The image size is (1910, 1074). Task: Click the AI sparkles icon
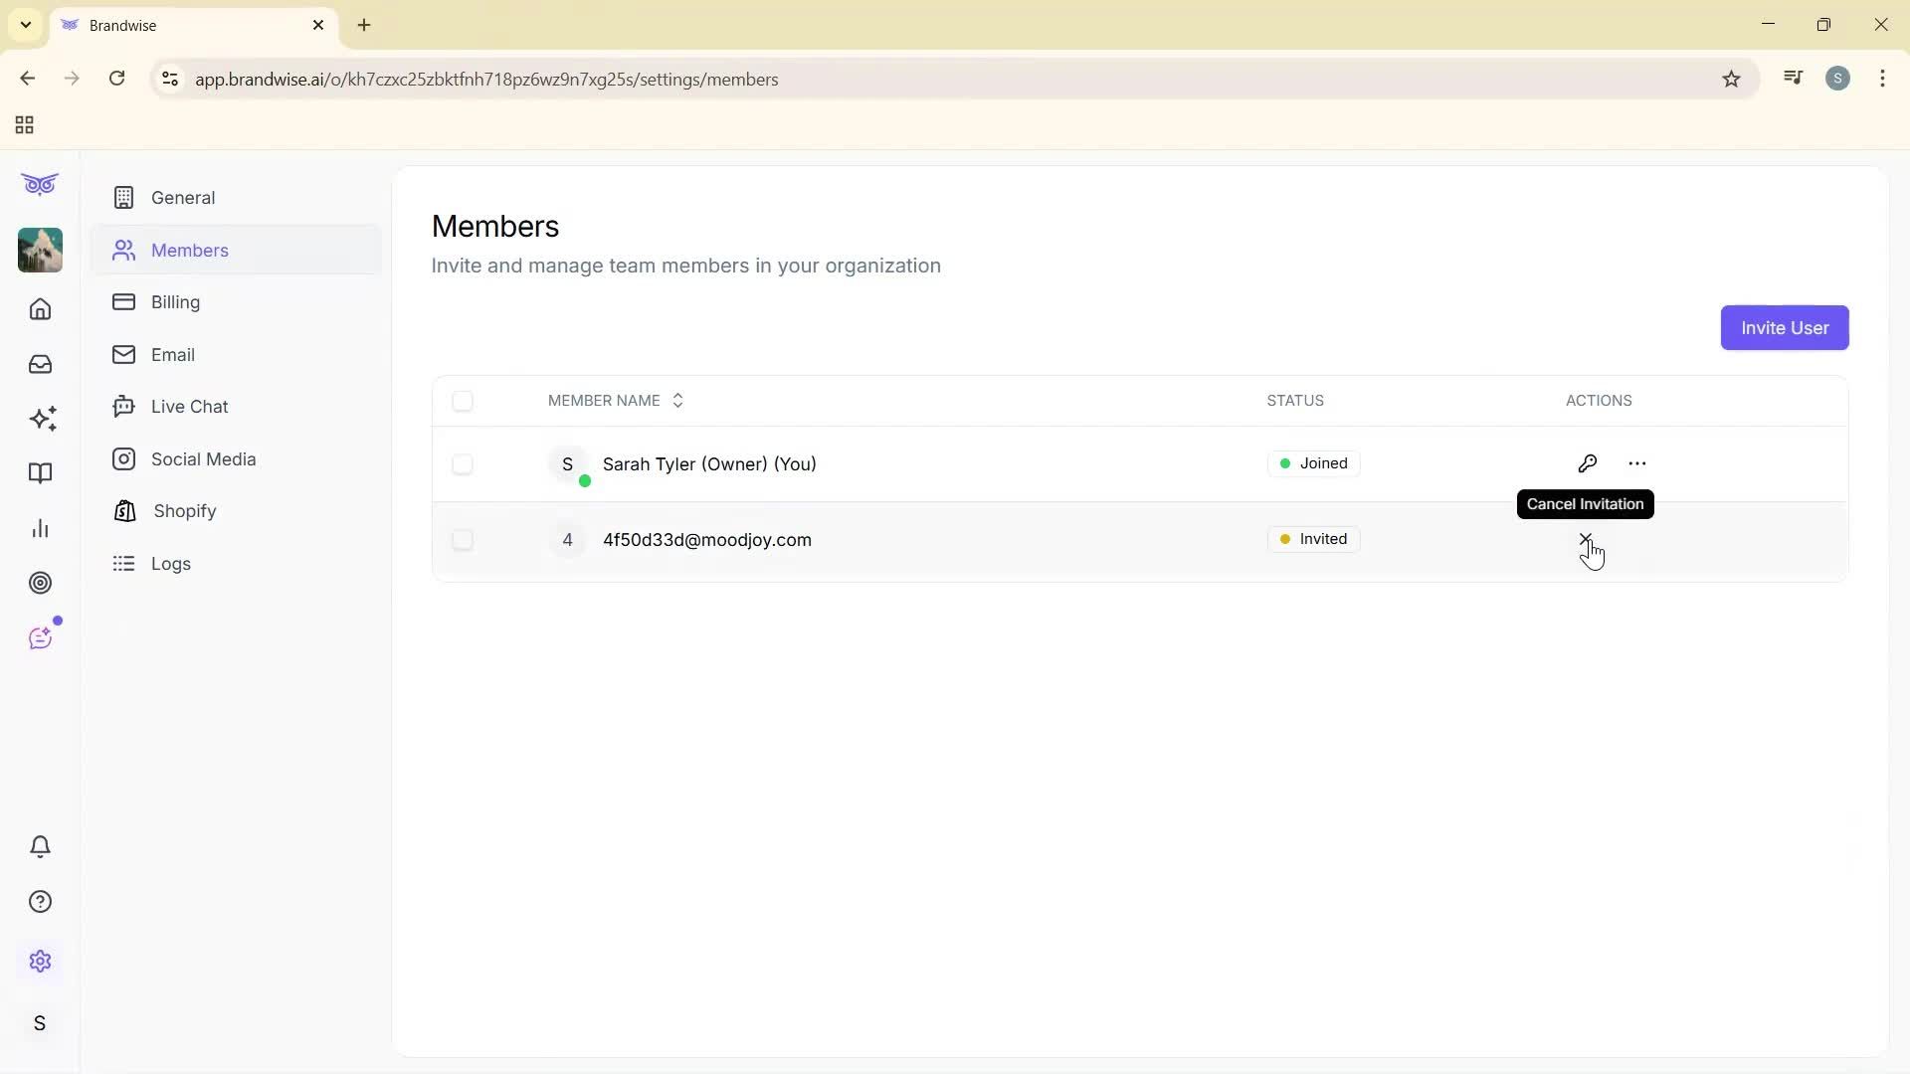point(42,419)
